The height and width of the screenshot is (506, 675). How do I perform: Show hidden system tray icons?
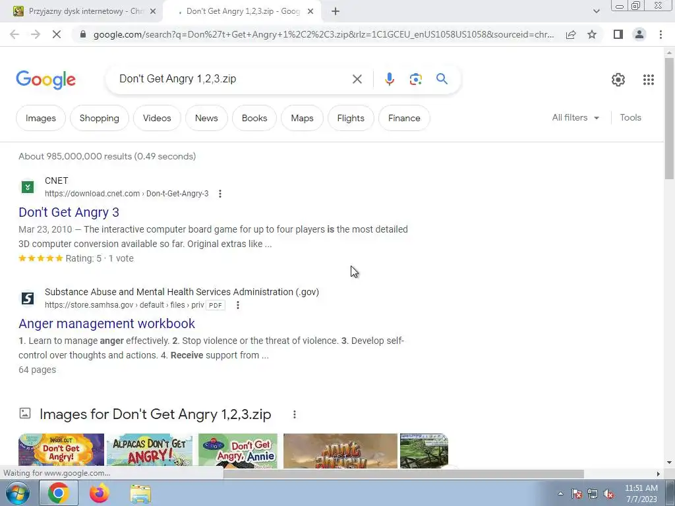coord(560,494)
